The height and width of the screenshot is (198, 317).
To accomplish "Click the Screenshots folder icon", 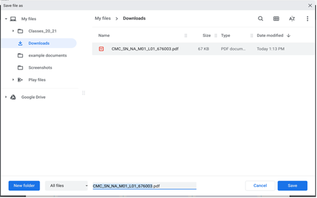I will [20, 68].
